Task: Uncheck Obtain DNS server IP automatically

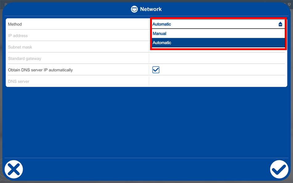Action: (x=156, y=70)
